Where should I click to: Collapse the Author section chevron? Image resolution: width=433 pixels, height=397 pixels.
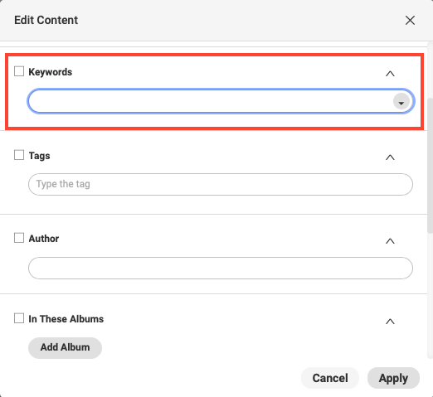pyautogui.click(x=390, y=241)
